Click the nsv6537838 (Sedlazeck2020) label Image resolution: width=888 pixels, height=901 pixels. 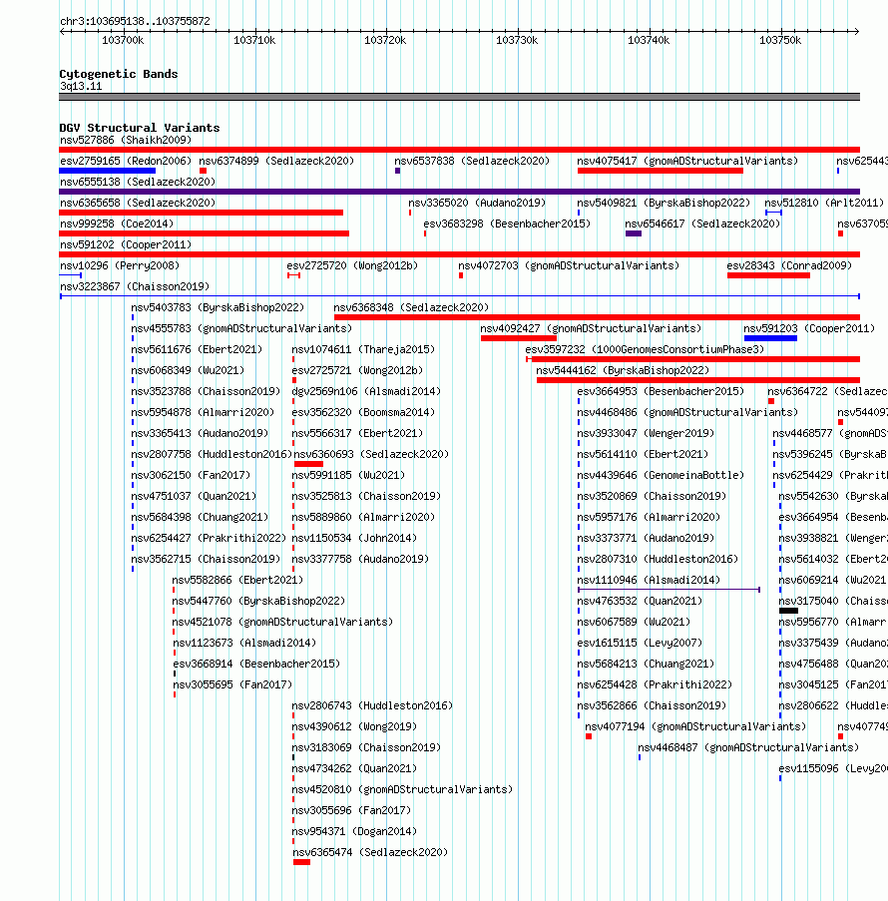pos(472,161)
